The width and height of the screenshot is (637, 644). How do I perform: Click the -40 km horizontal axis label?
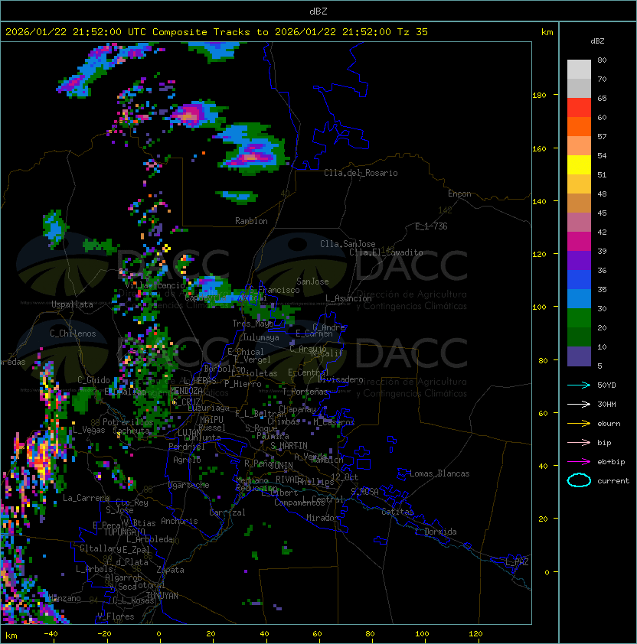pyautogui.click(x=51, y=634)
